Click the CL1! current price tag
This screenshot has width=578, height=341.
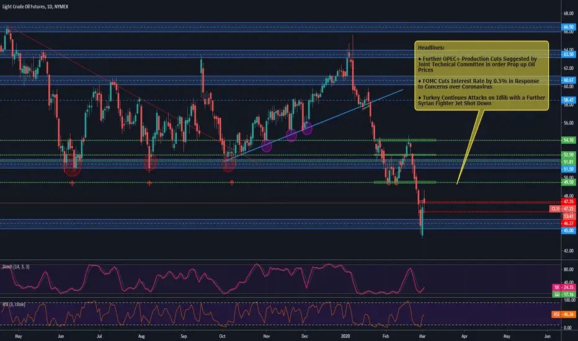point(562,209)
